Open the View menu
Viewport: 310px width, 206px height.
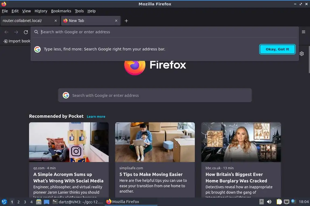point(26,11)
